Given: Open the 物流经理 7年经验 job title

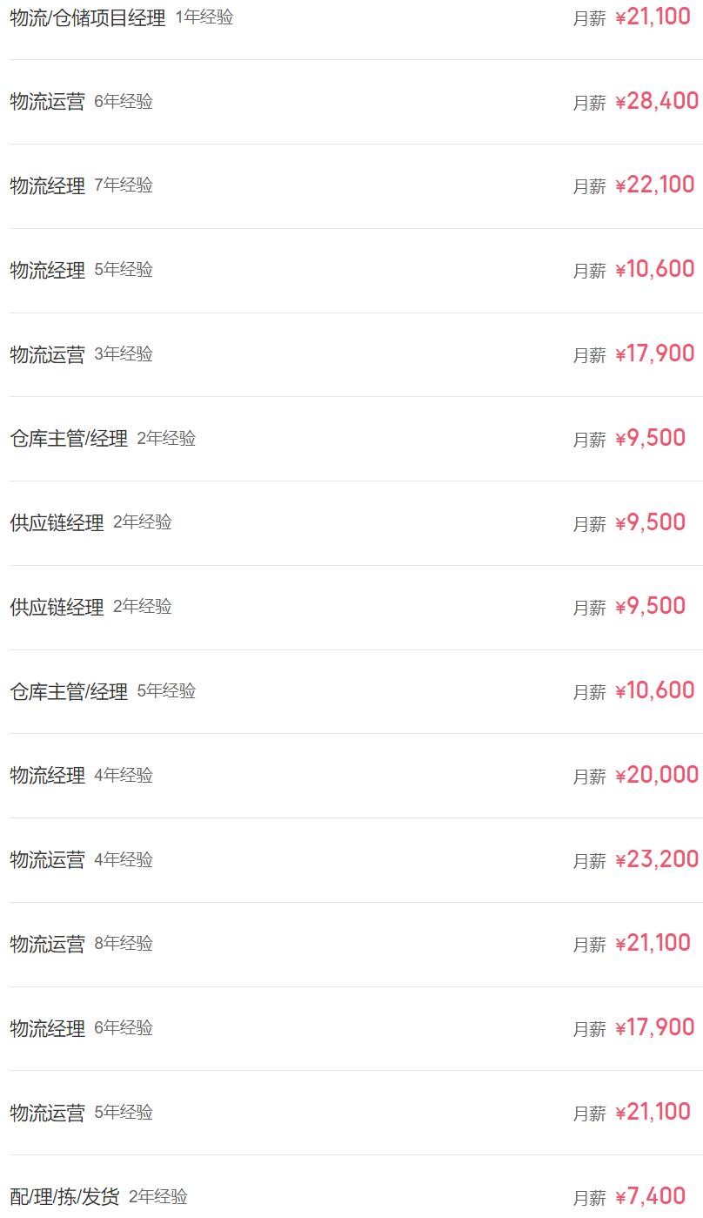Looking at the screenshot, I should (x=47, y=186).
